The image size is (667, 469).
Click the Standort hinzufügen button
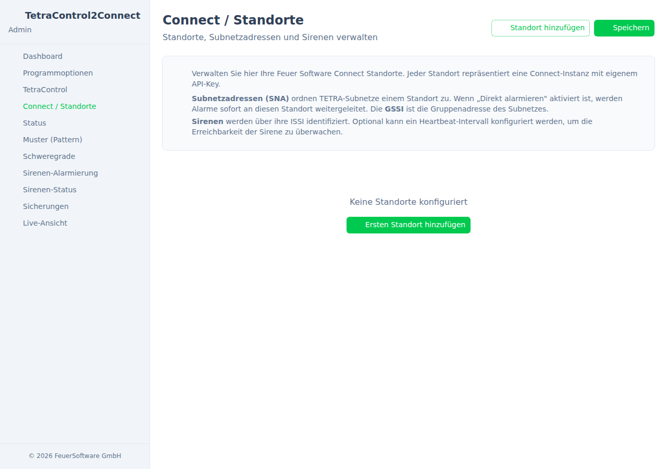[x=540, y=28]
